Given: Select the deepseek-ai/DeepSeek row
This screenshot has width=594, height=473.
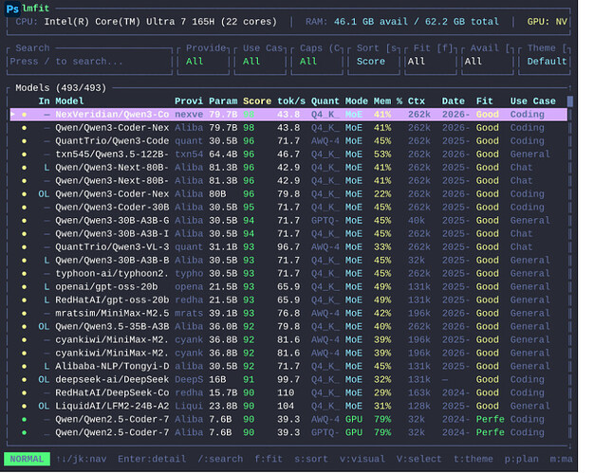Looking at the screenshot, I should 288,379.
